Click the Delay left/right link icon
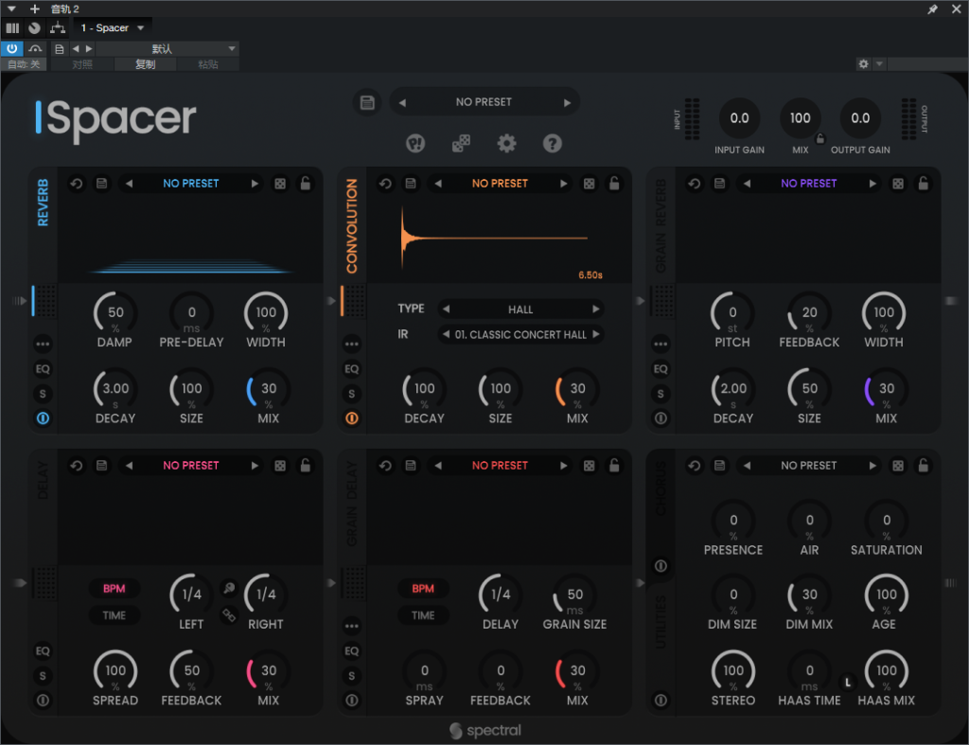The width and height of the screenshot is (969, 745). pos(229,615)
